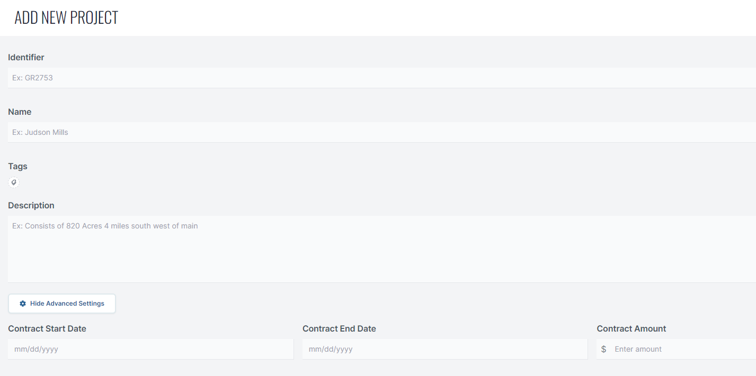Collapse advanced settings via Hide Advanced Settings
Viewport: 756px width, 376px height.
coord(62,304)
